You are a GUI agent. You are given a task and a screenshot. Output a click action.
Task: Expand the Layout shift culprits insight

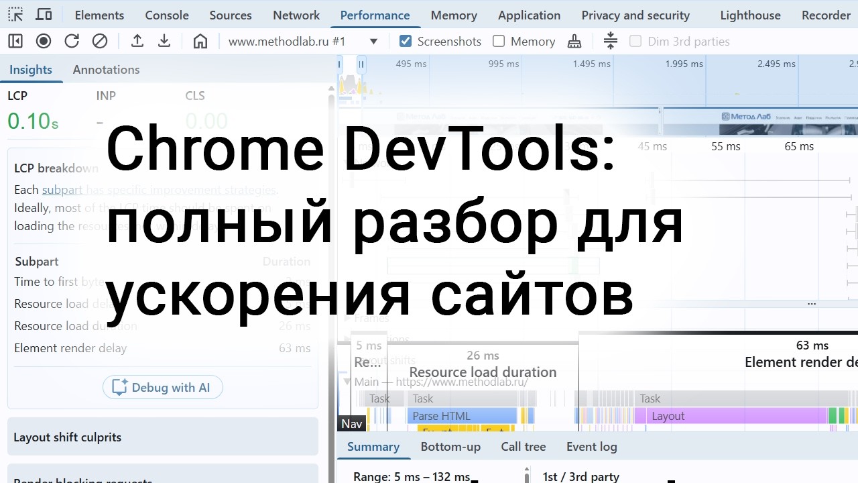pyautogui.click(x=163, y=437)
